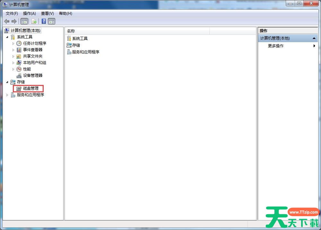Expand the 本地用户和组 node
This screenshot has width=321, height=230.
[x=13, y=63]
